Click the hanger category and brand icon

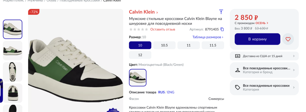click(x=238, y=70)
